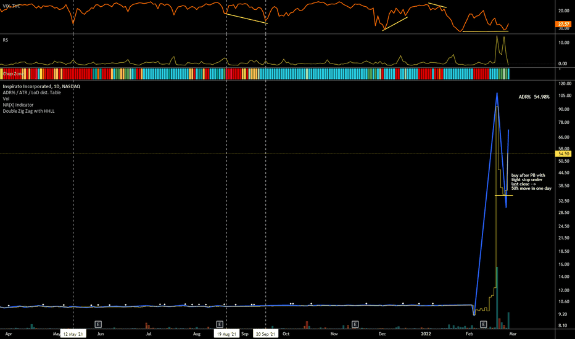This screenshot has height=339, width=575.
Task: Click the earnings E marker after Feb
Action: (x=483, y=324)
